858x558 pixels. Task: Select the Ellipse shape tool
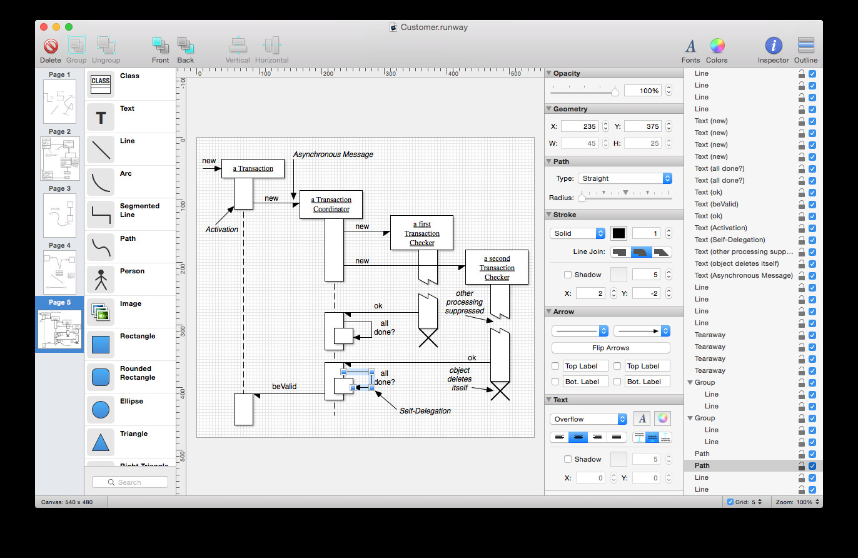[100, 409]
